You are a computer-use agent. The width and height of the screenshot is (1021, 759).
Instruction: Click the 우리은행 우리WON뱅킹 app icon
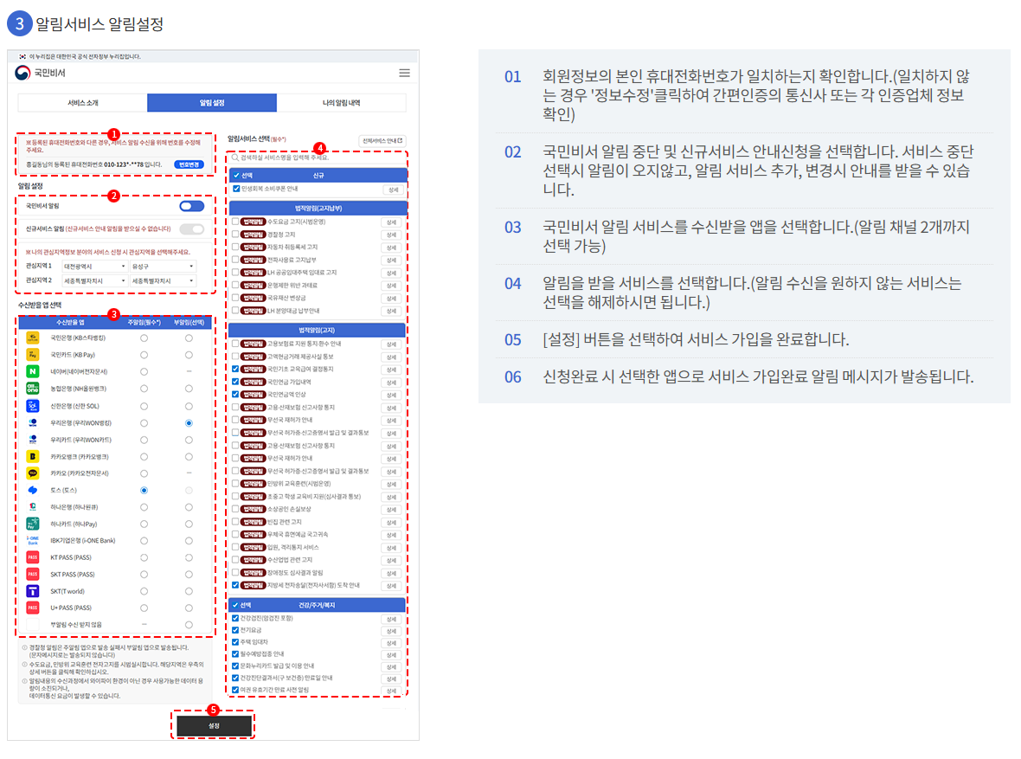point(33,423)
